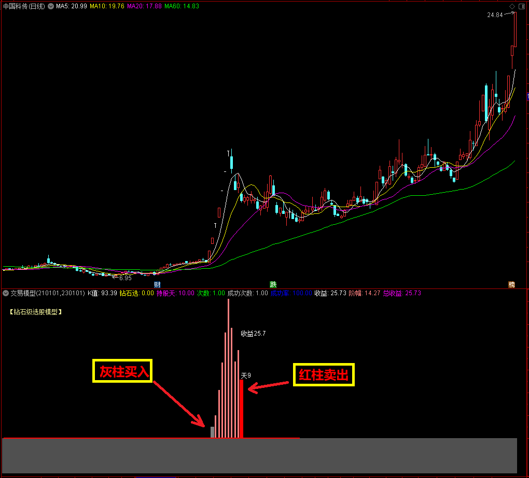Select the MA60: 14.83 label
The width and height of the screenshot is (529, 478).
tap(182, 6)
